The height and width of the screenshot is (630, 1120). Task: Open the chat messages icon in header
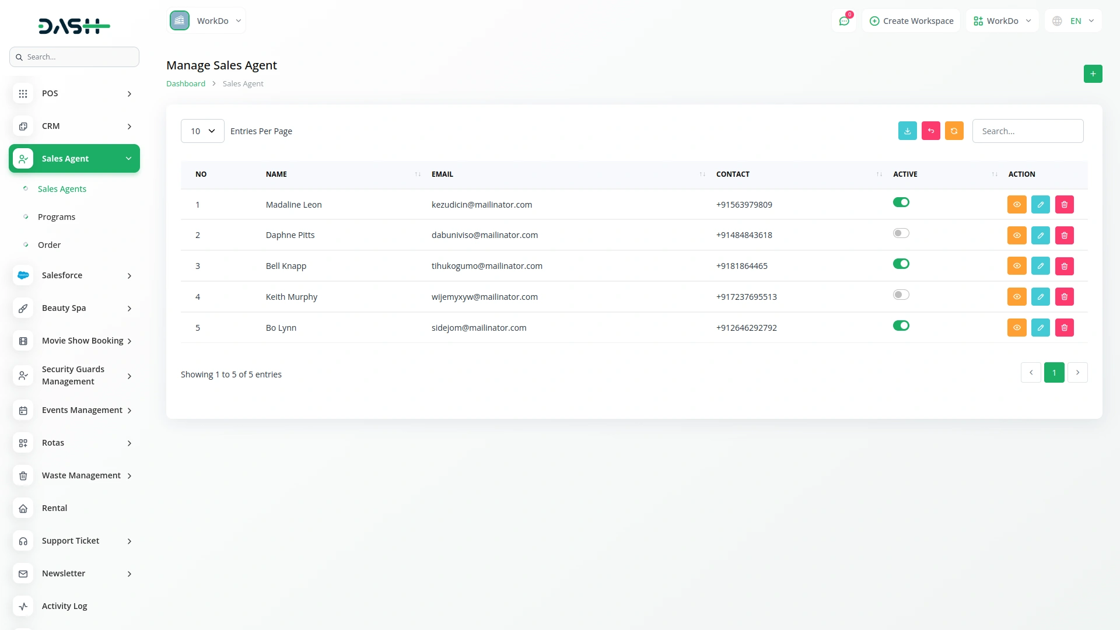pyautogui.click(x=843, y=21)
